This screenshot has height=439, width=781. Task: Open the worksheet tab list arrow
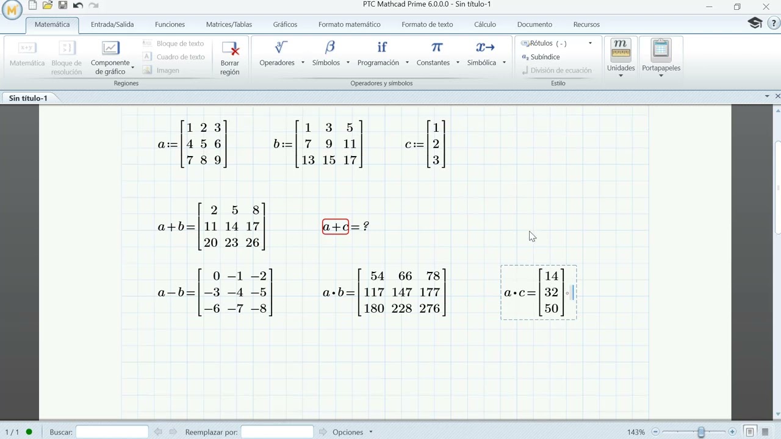pos(767,96)
